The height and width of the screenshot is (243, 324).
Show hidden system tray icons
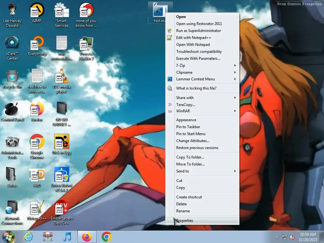click(277, 237)
